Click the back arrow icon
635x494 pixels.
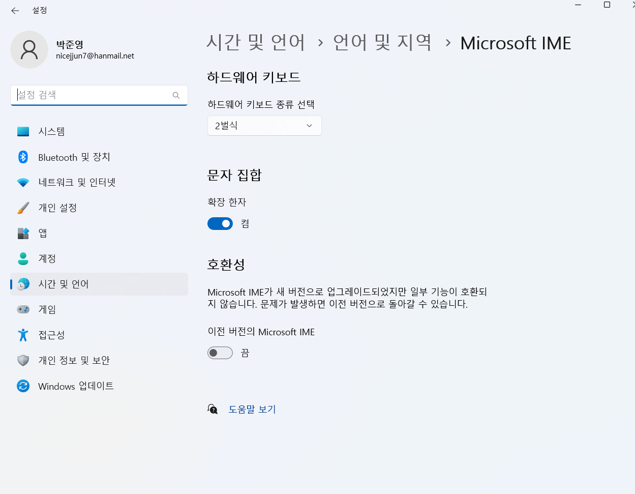(x=15, y=10)
